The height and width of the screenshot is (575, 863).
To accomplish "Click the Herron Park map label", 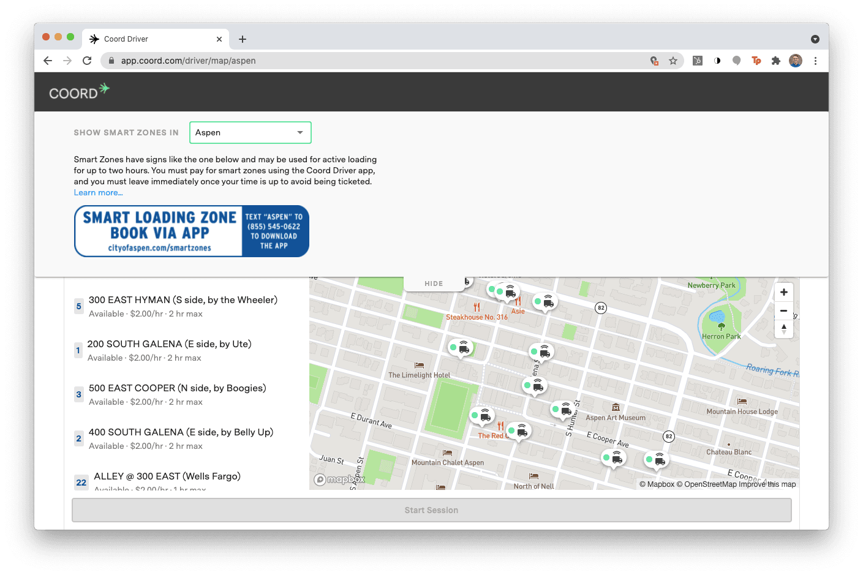I will tap(722, 337).
